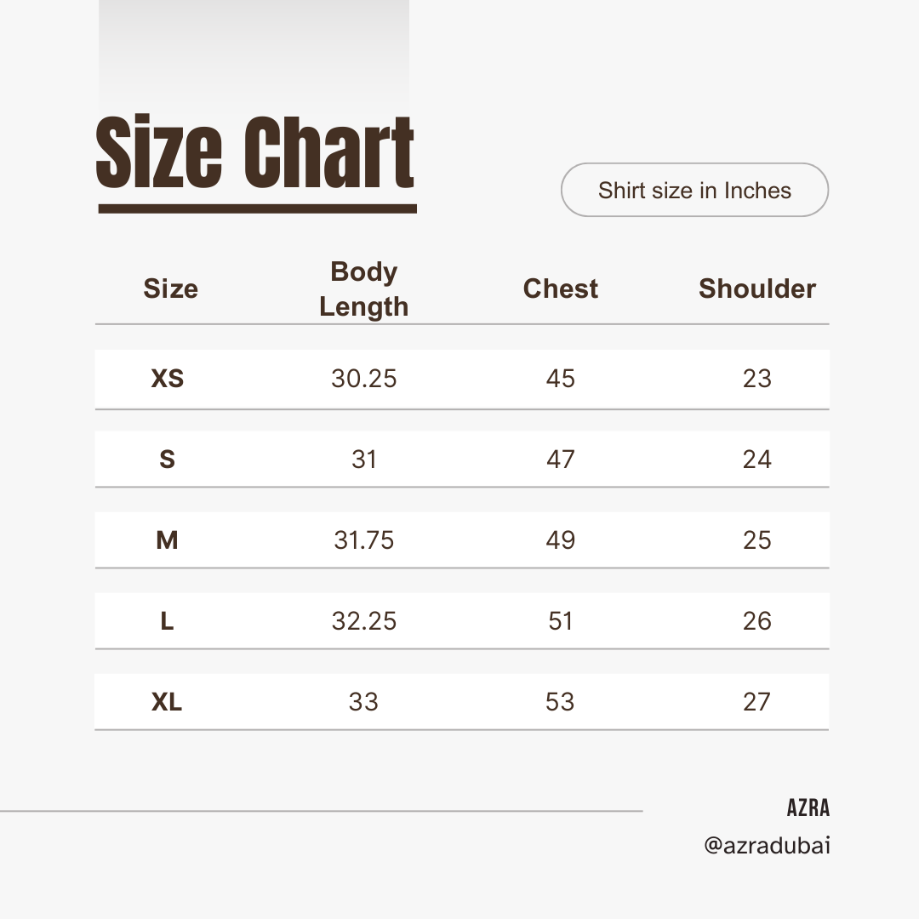The height and width of the screenshot is (919, 919).
Task: Open the @azradubai handle link
Action: [767, 846]
